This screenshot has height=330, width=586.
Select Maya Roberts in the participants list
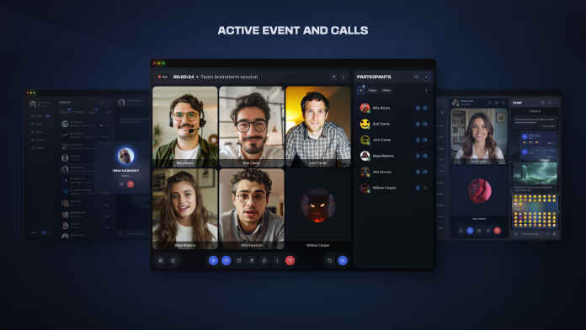(x=393, y=156)
